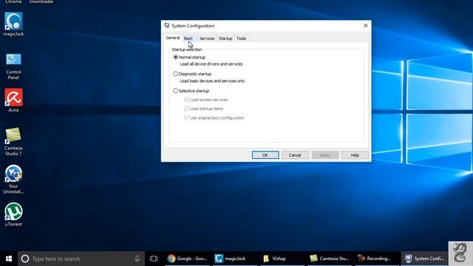Switch to the General tab
473x266 pixels.
173,38
